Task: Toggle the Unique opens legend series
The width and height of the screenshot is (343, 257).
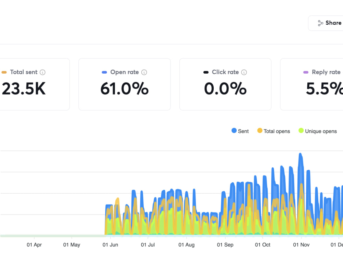Action: 318,131
